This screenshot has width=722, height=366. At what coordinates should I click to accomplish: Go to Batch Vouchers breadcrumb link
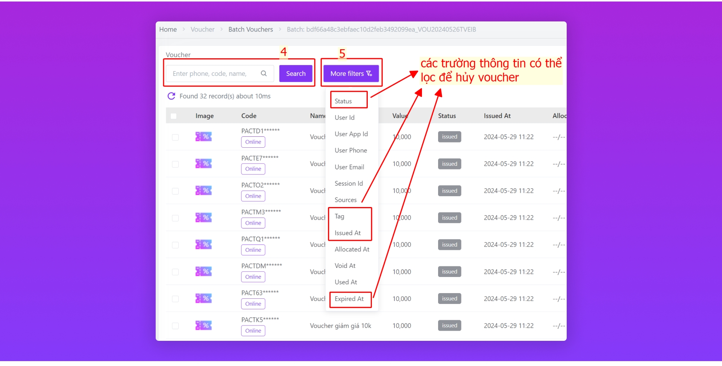point(250,29)
